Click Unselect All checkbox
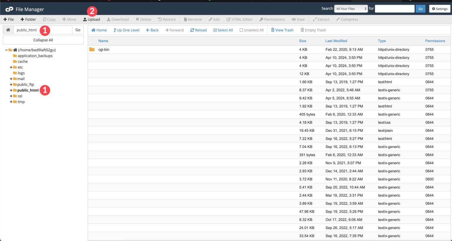The image size is (452, 241). [241, 30]
